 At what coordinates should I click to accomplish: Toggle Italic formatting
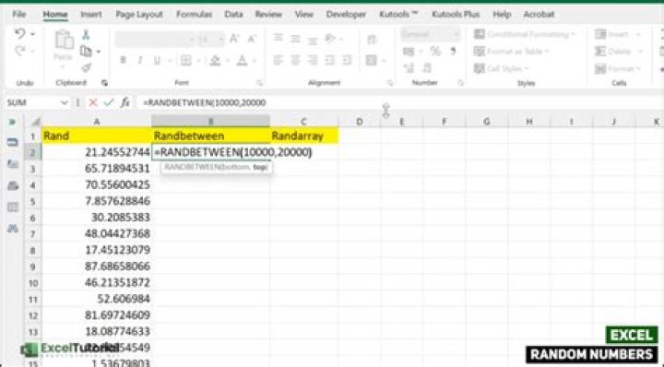coord(140,60)
